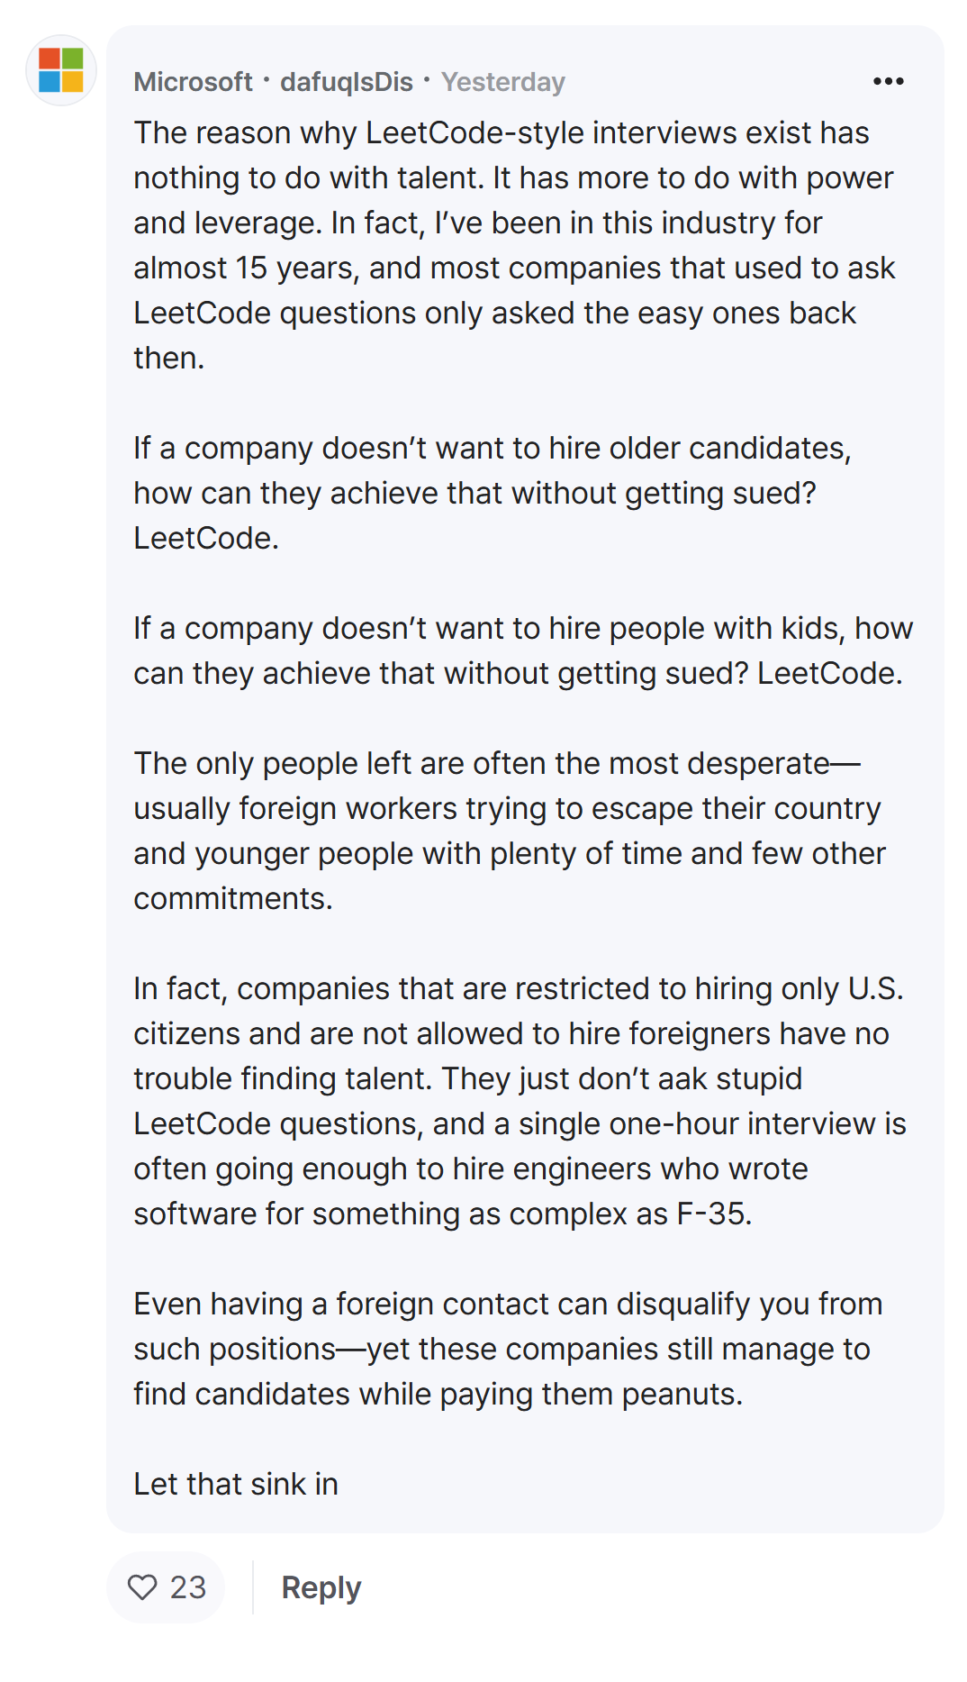Click the "then." line ending first paragraph
This screenshot has height=1682, width=967.
169,358
